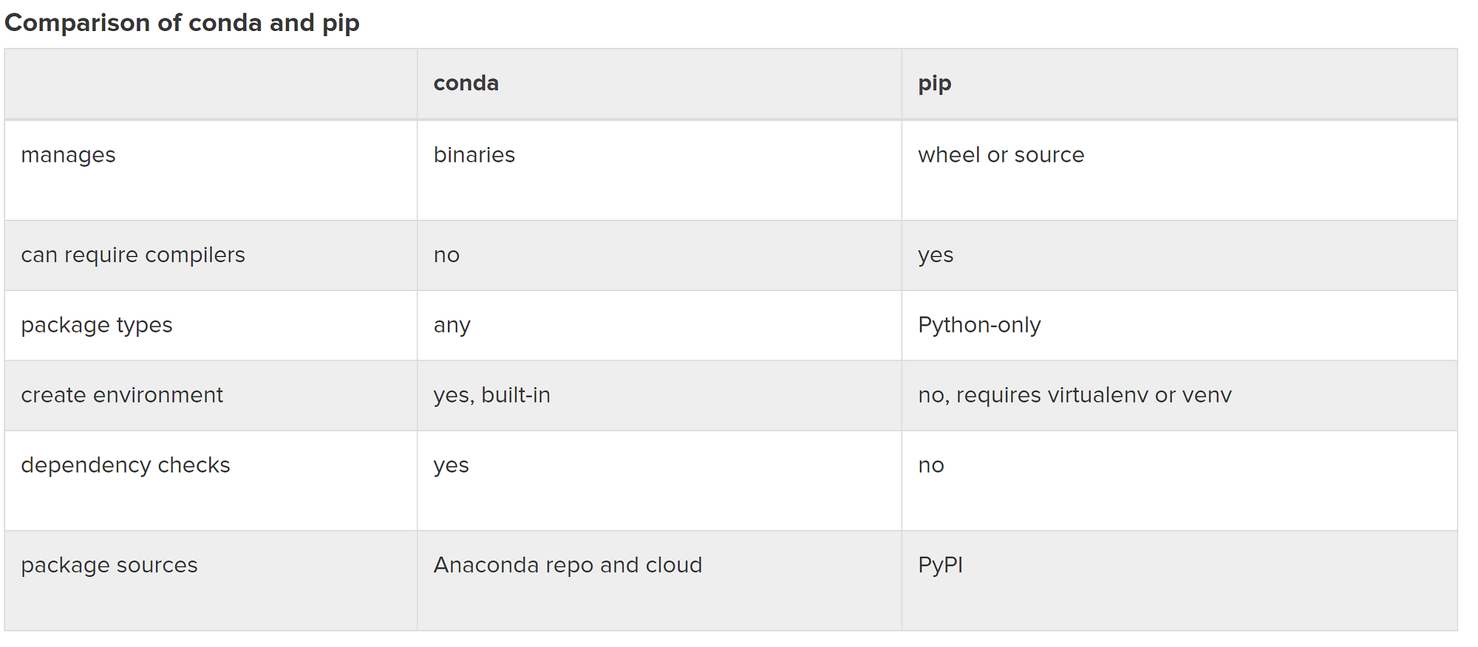The width and height of the screenshot is (1478, 647).
Task: Click the 'yes, built-in' cell
Action: tap(492, 395)
